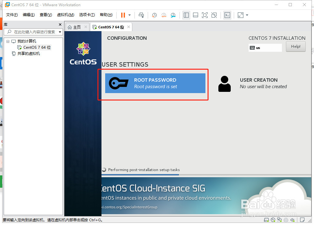Open the library search dropdown arrow

click(x=60, y=32)
